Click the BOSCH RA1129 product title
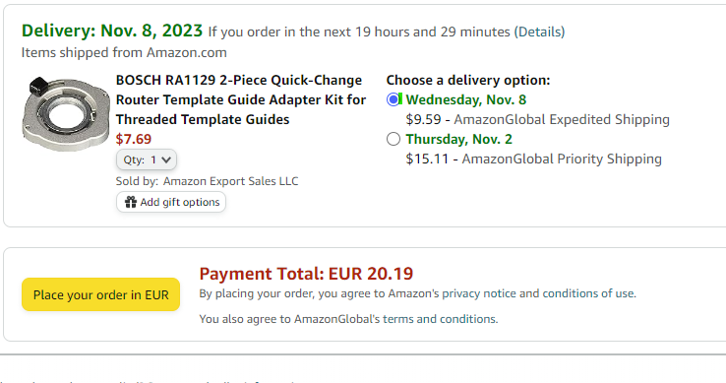 point(241,99)
